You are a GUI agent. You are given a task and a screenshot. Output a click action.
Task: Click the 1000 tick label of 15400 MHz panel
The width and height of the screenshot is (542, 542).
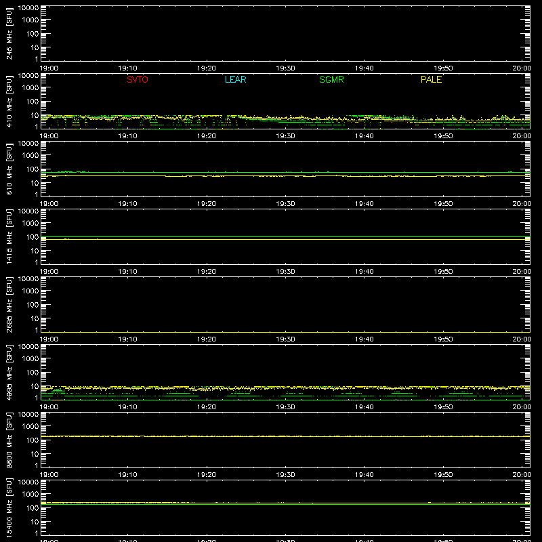(30, 495)
